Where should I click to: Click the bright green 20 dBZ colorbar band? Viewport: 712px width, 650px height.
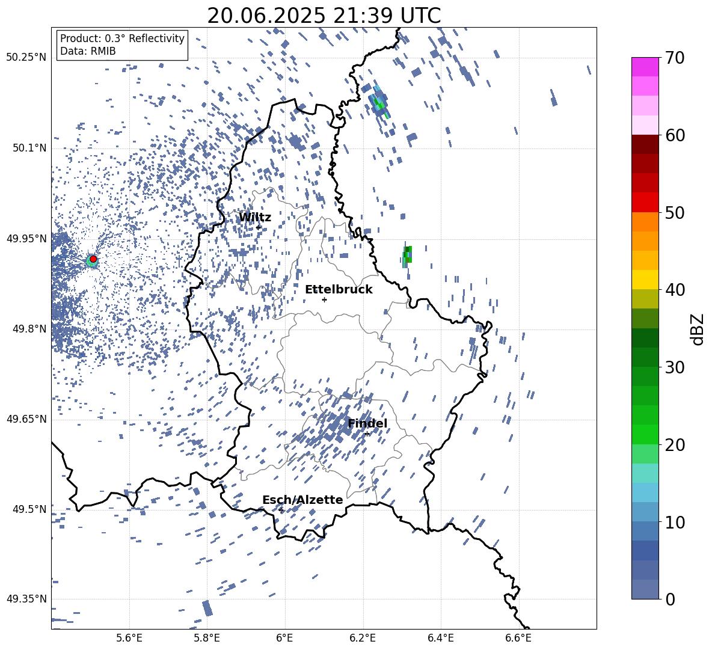(645, 434)
